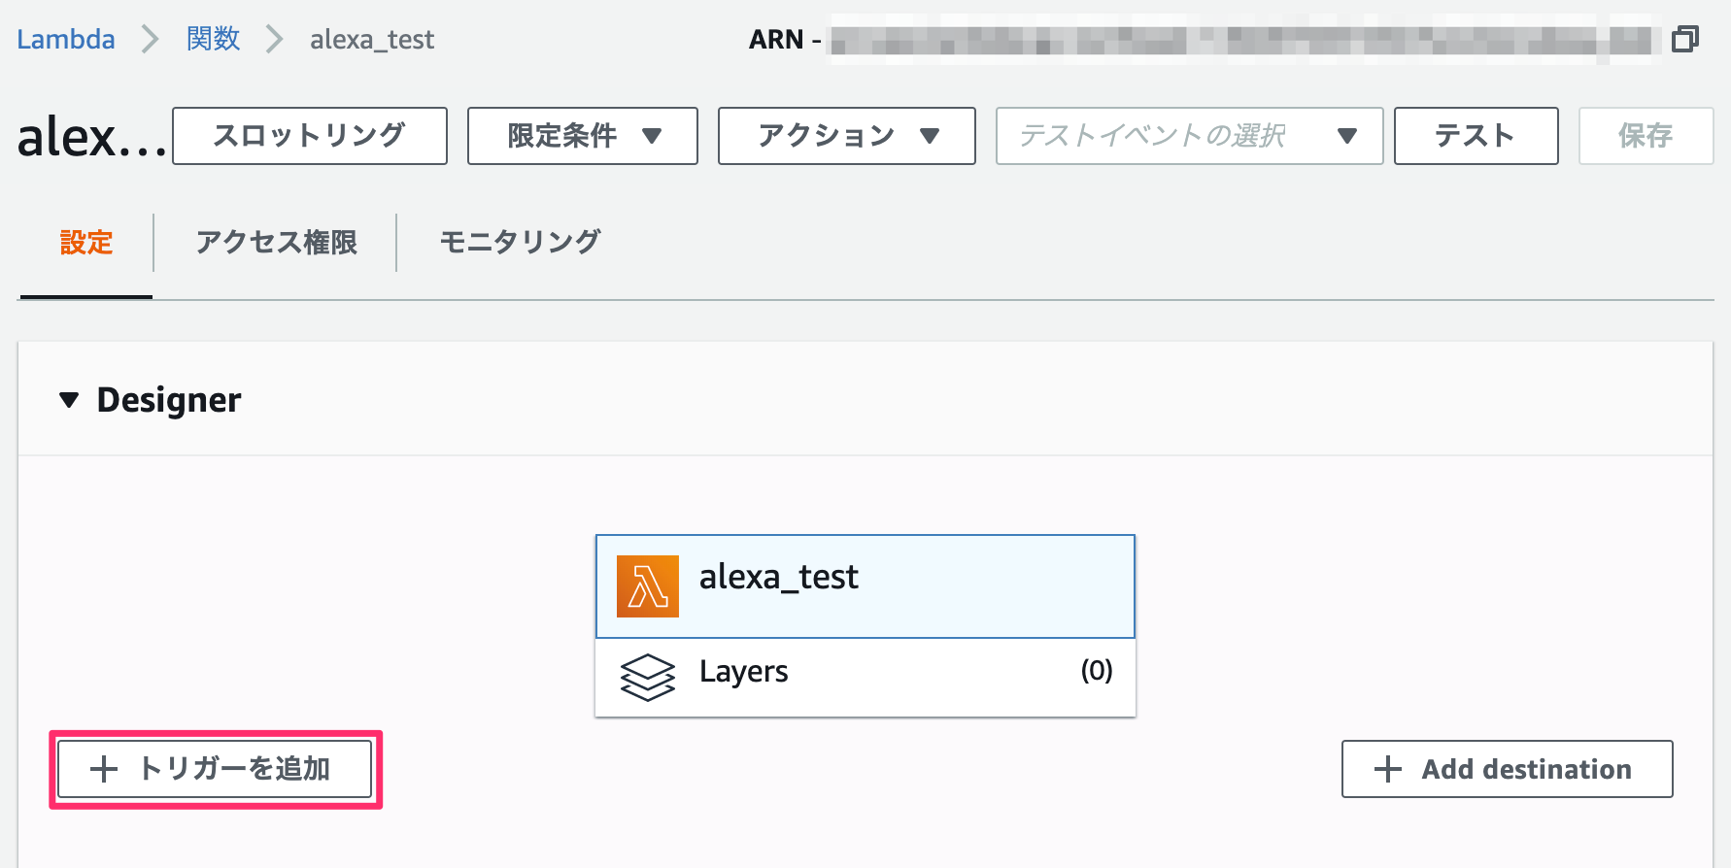Viewport: 1731px width, 868px height.
Task: Copy the function ARN to clipboard
Action: click(x=1684, y=40)
